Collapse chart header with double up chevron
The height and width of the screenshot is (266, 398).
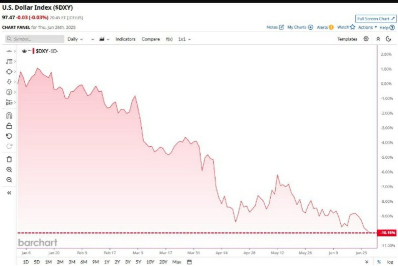[x=378, y=39]
